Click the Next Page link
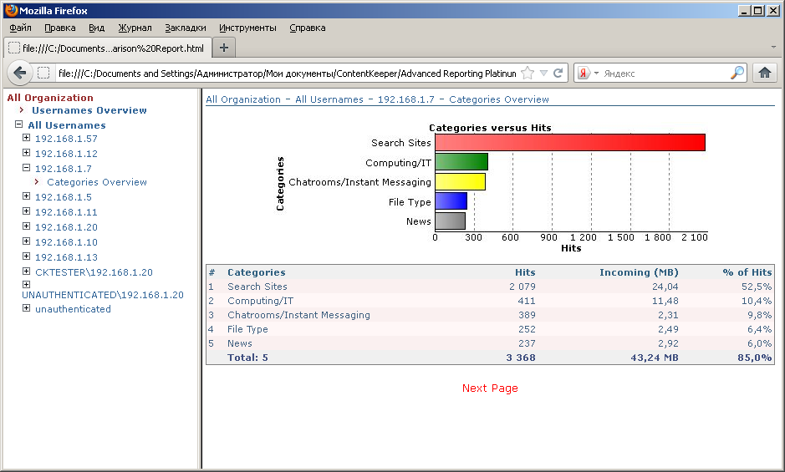Image resolution: width=785 pixels, height=472 pixels. pyautogui.click(x=490, y=388)
